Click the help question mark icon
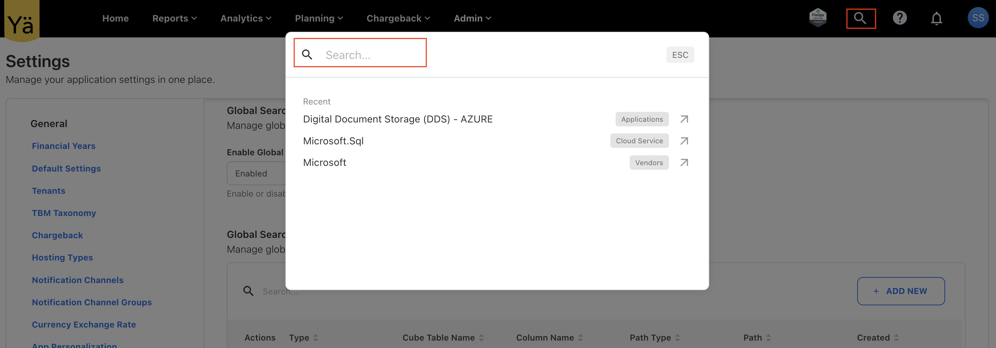Viewport: 996px width, 348px height. [x=900, y=17]
